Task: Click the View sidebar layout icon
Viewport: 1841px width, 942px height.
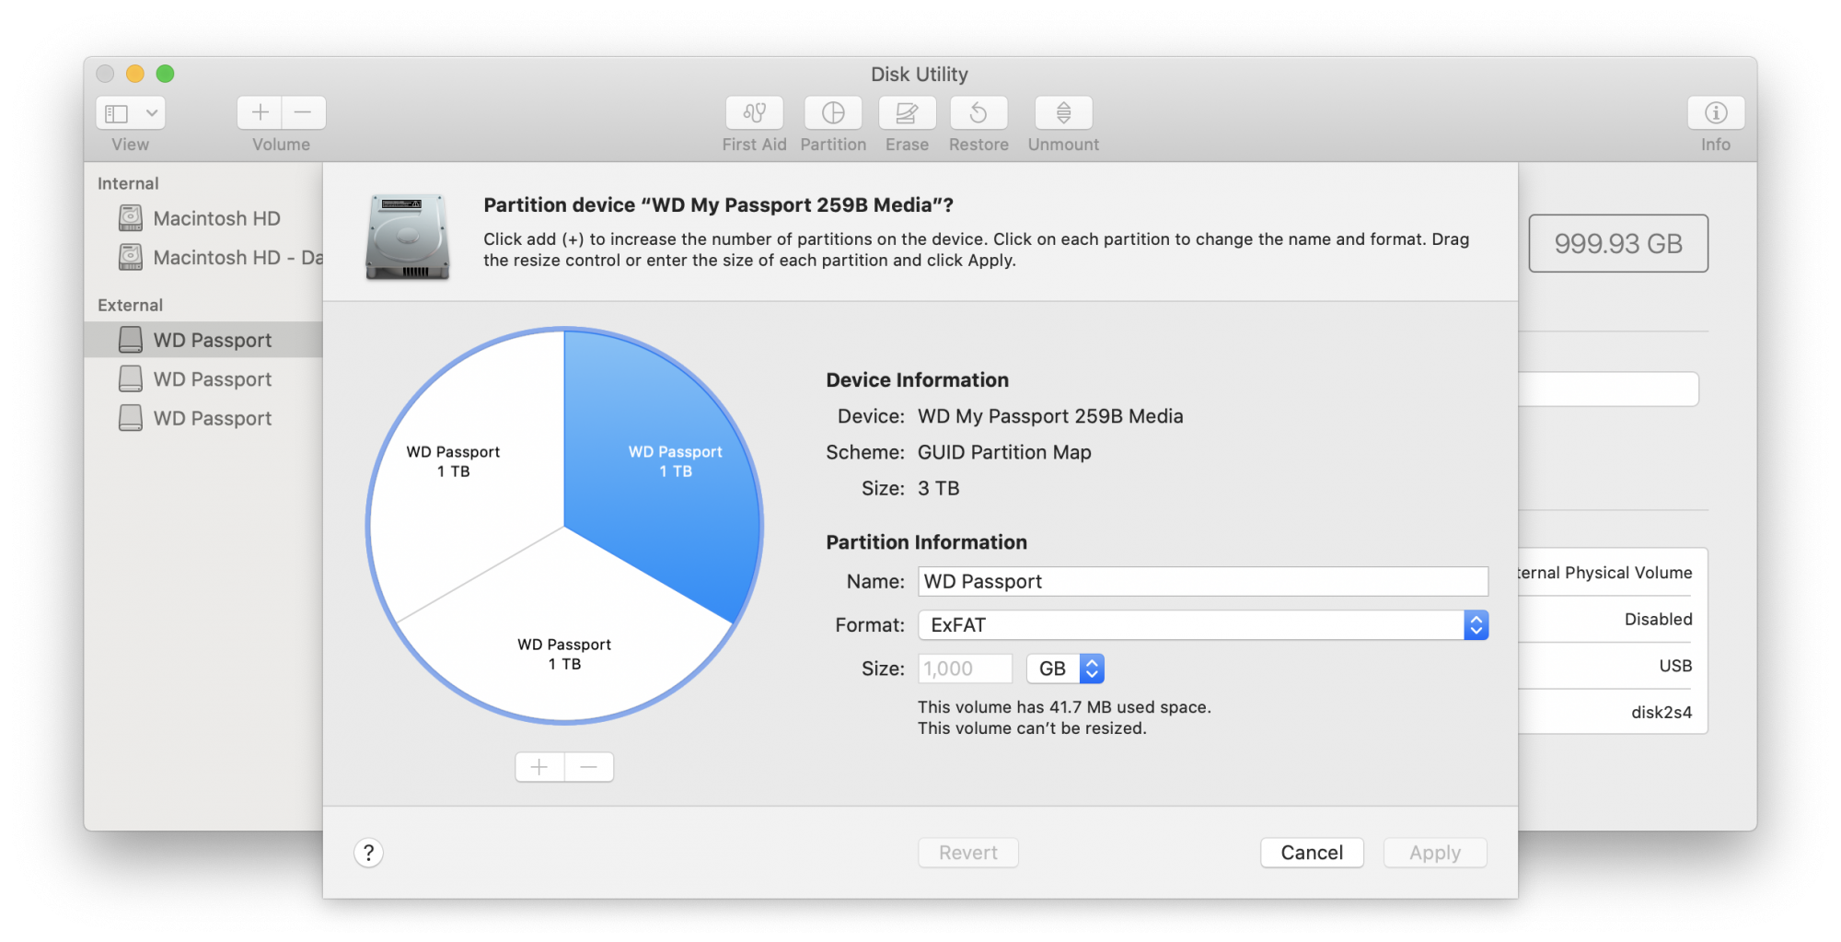Action: click(117, 113)
